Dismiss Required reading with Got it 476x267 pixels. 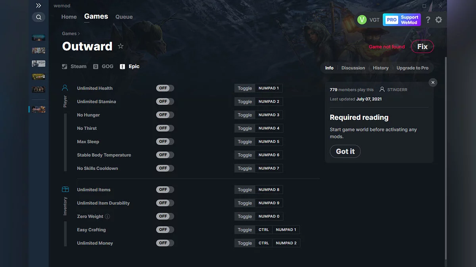[345, 151]
